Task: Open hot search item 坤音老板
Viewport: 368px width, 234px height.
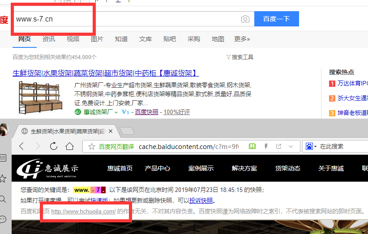Action: [352, 113]
